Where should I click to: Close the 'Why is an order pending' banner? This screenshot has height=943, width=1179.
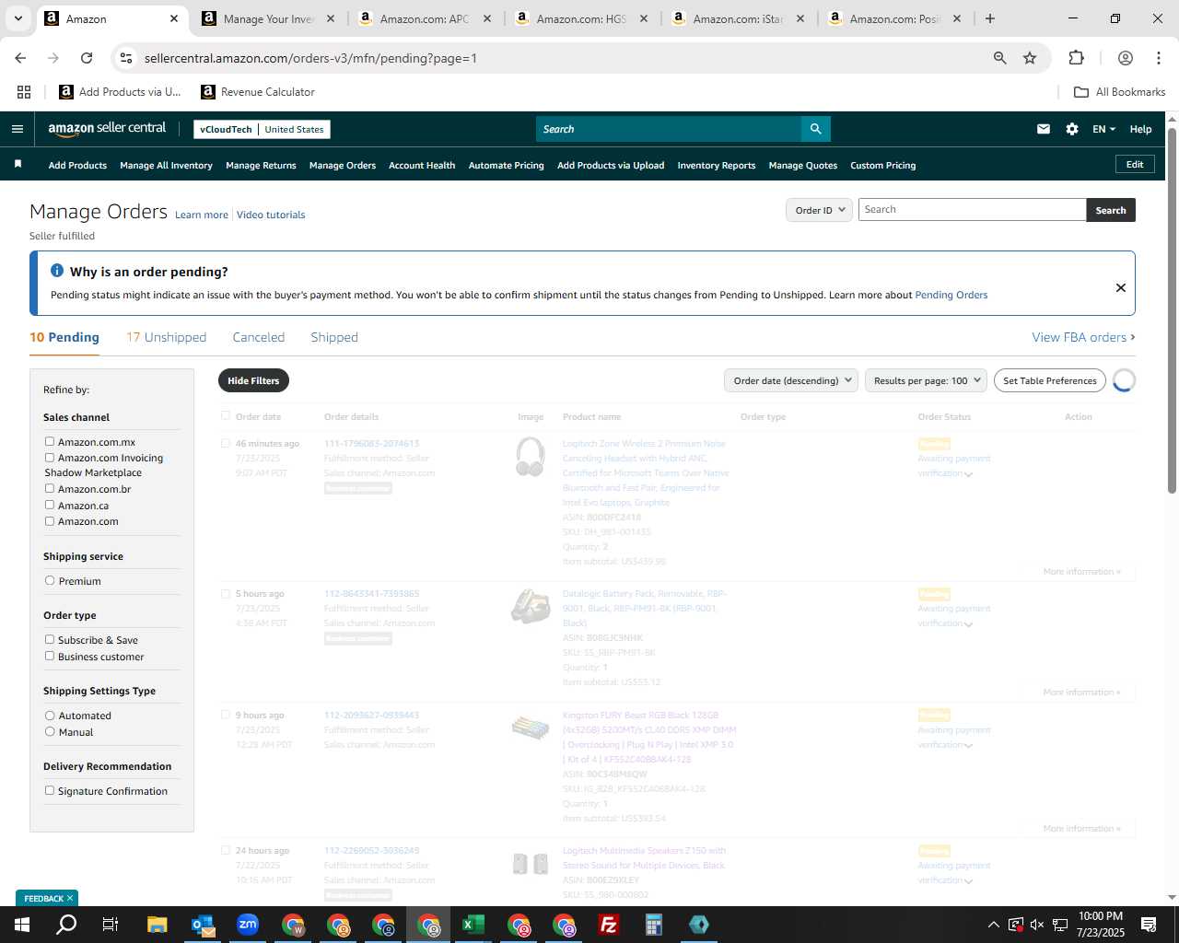pos(1120,287)
